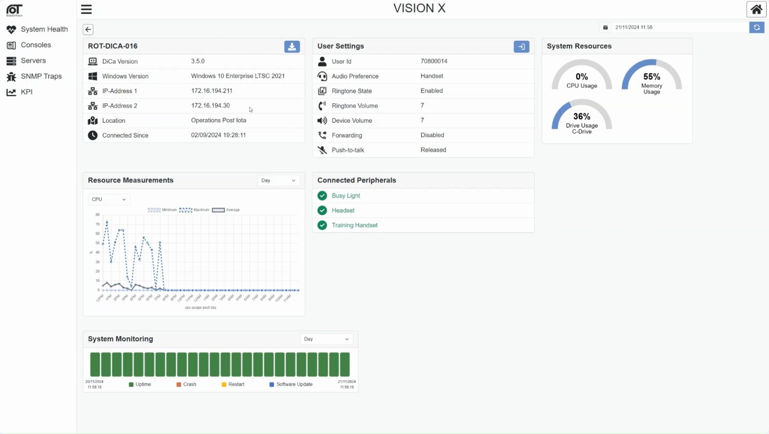Toggle Crash legend in System Monitoring
The image size is (769, 434).
186,385
